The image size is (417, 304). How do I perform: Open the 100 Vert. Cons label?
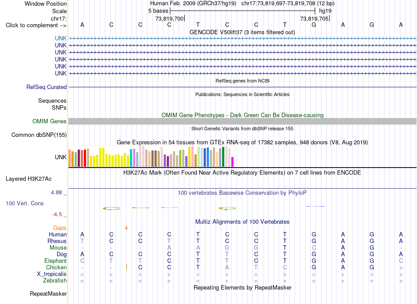(x=25, y=203)
